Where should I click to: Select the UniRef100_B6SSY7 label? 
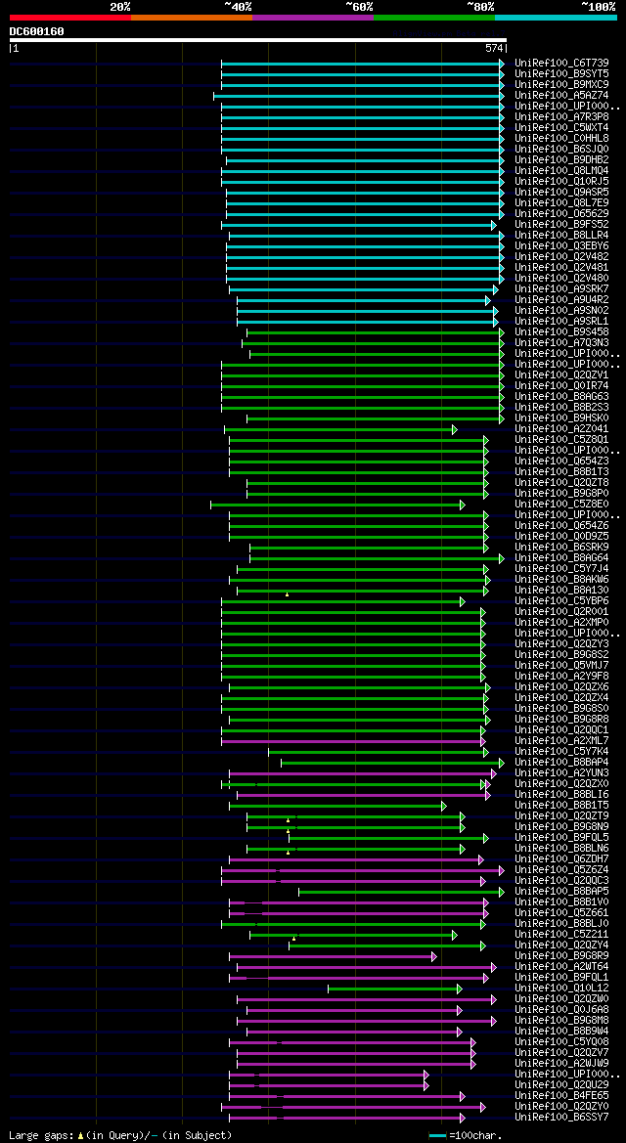coord(561,1117)
